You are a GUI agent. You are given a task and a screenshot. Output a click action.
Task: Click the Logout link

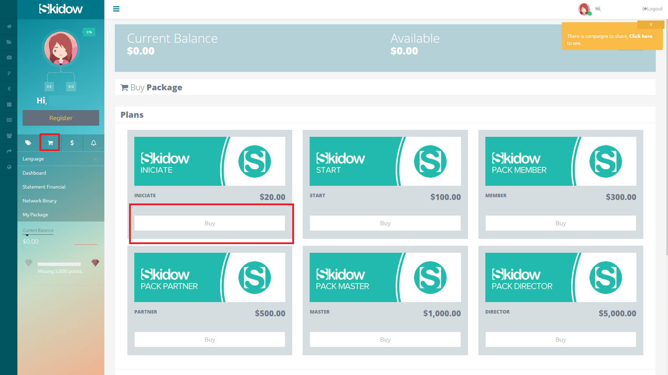coord(653,9)
